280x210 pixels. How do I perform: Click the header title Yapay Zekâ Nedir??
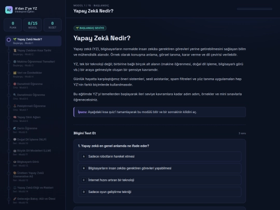pos(93,11)
